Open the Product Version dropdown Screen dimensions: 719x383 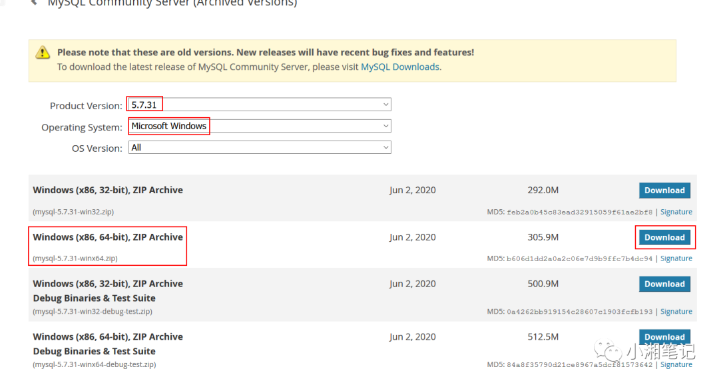pos(260,105)
